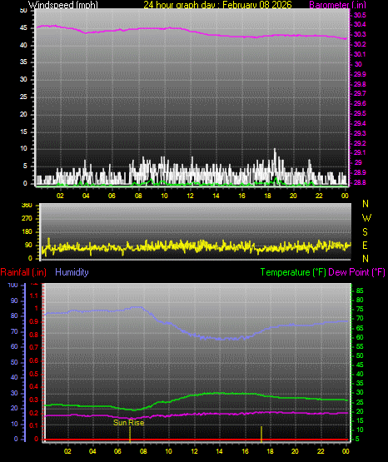Click the yellow sunrise marker line near 07
Viewport: 388px width, 462px height.
tap(130, 434)
